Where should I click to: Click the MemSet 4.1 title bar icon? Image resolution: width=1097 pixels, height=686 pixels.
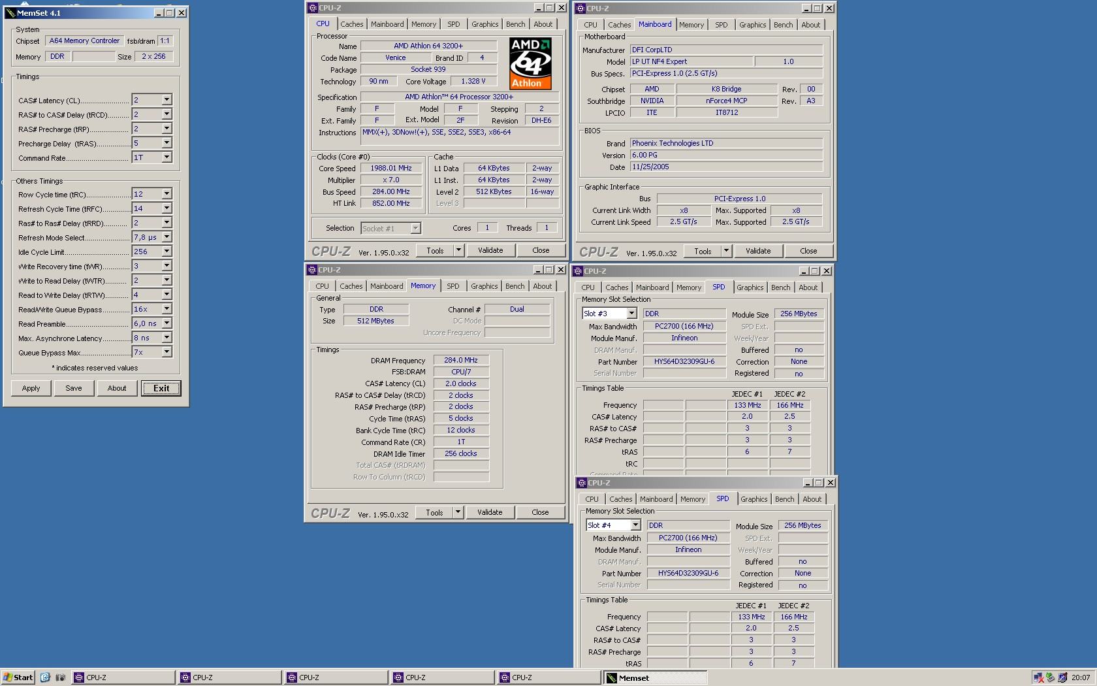point(10,12)
